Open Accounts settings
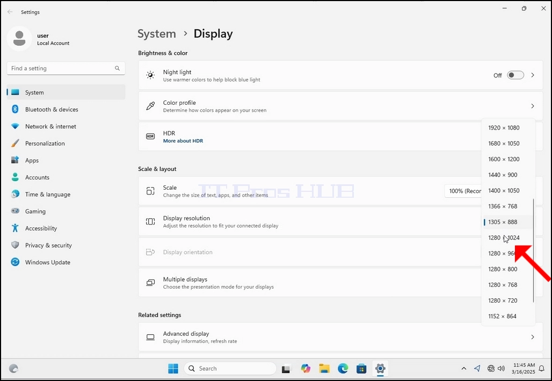The image size is (552, 381). tap(66, 177)
